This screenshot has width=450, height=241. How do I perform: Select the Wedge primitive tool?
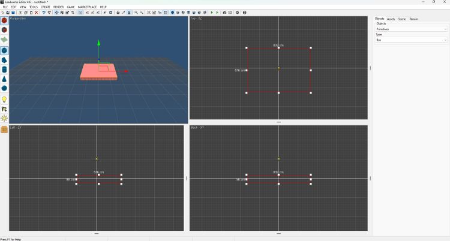[4, 60]
